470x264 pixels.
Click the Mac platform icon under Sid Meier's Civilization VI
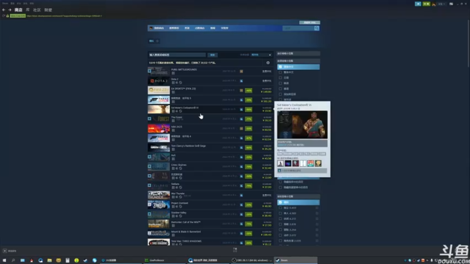tap(177, 111)
